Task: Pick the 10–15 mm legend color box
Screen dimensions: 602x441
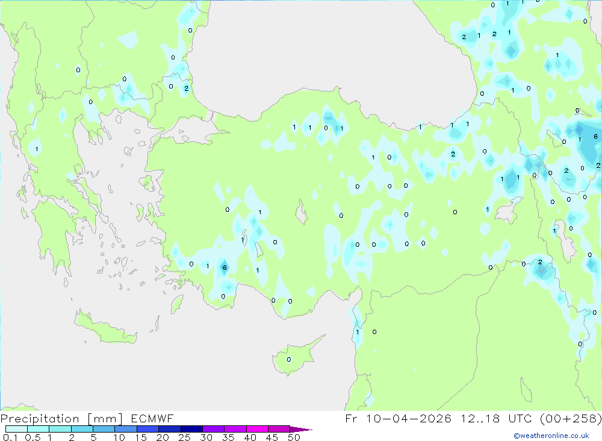Action: point(126,429)
